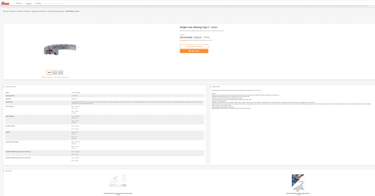Select the second product thumbnail
The width and height of the screenshot is (375, 196).
click(x=55, y=72)
